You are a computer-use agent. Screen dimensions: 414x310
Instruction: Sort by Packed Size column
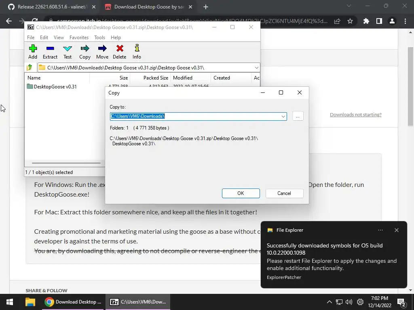coord(150,78)
